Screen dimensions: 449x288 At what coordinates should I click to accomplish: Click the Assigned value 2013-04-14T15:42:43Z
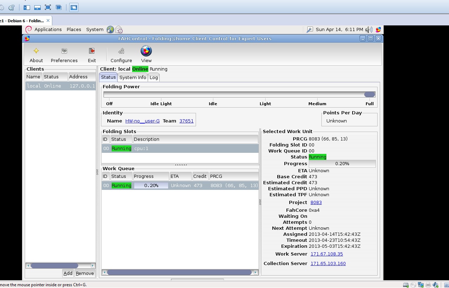coord(335,234)
